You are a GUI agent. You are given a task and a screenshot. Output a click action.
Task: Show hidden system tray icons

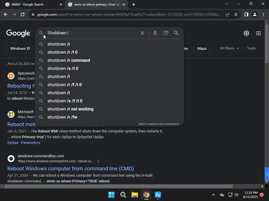point(214,195)
